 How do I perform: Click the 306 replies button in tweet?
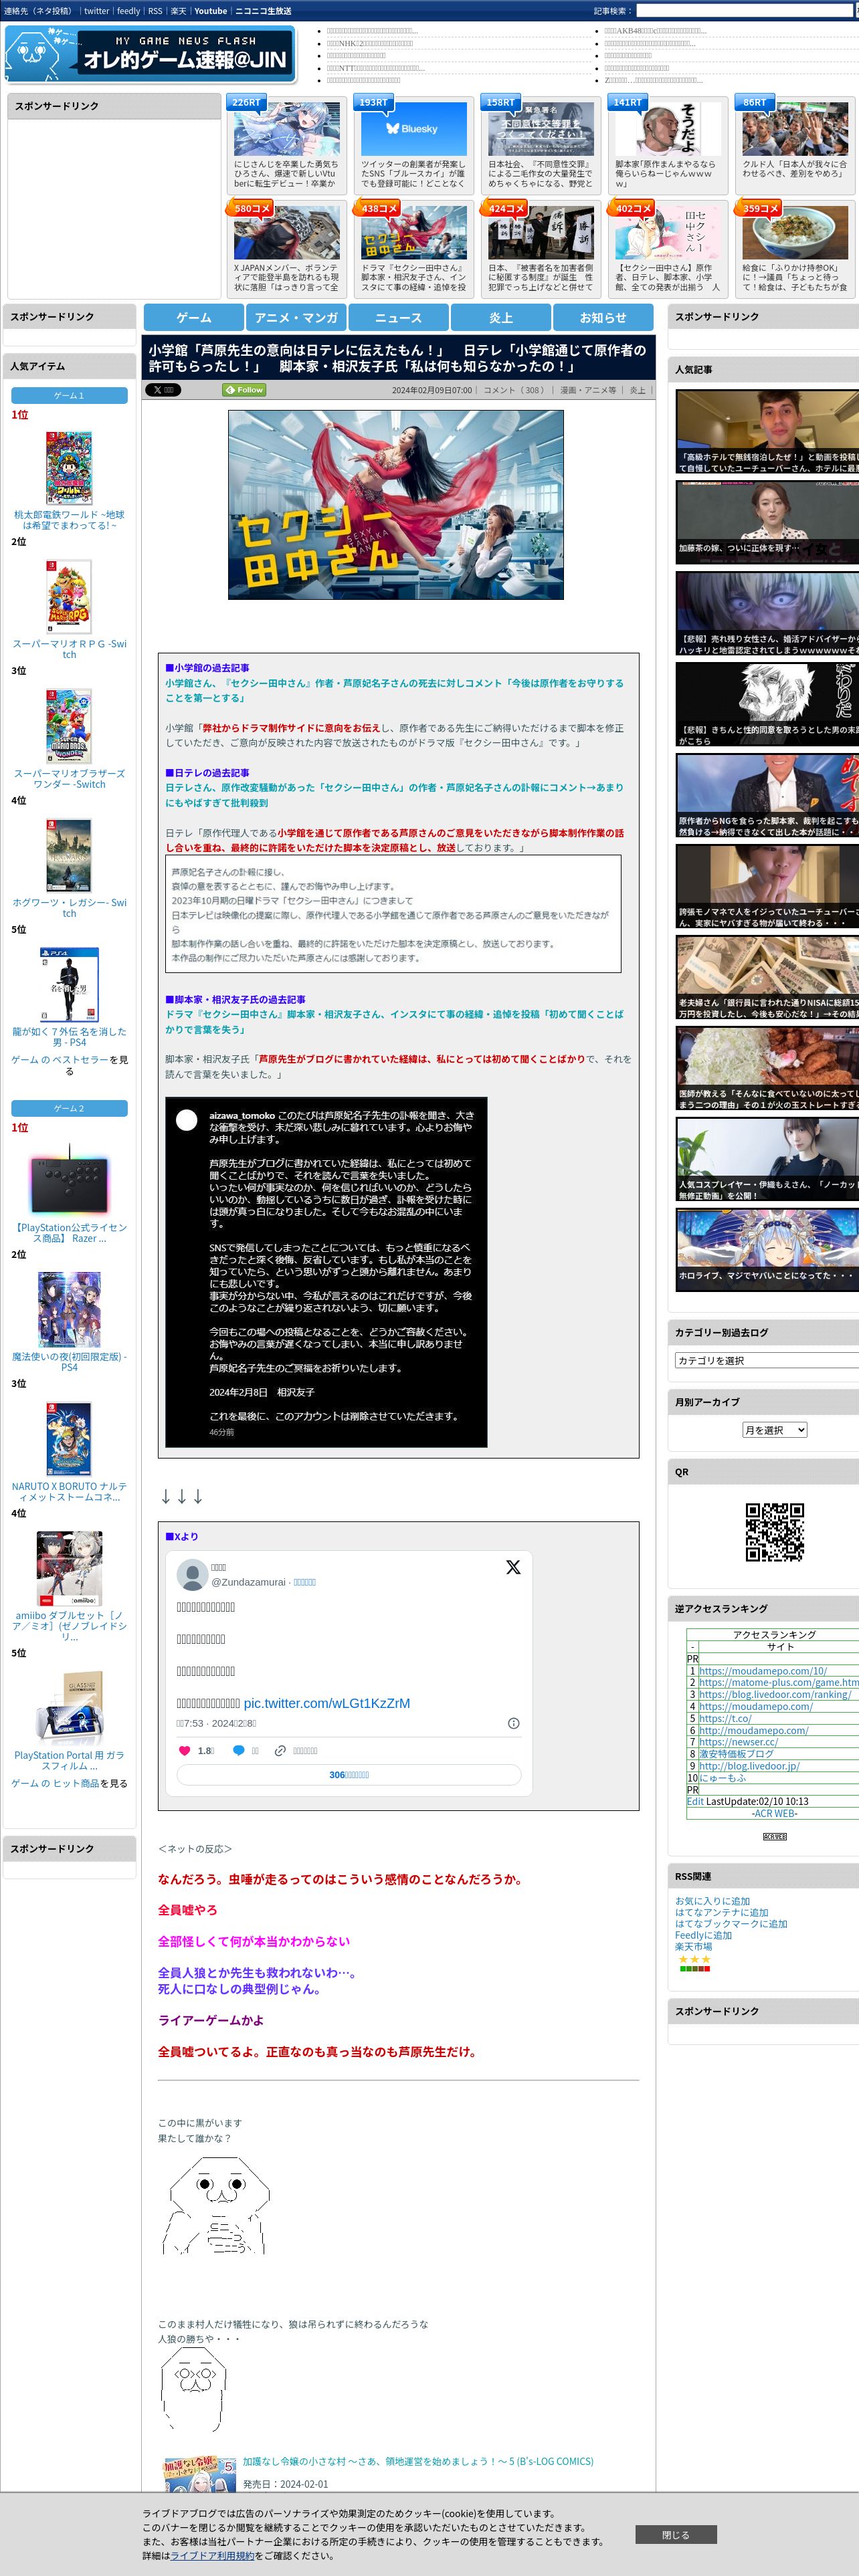click(349, 1775)
